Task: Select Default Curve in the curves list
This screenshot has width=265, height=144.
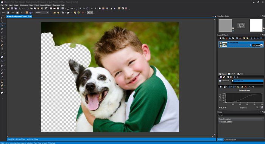Action: pyautogui.click(x=248, y=81)
